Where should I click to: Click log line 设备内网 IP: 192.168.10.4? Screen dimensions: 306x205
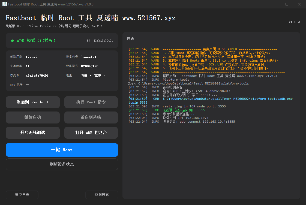pyautogui.click(x=168, y=118)
